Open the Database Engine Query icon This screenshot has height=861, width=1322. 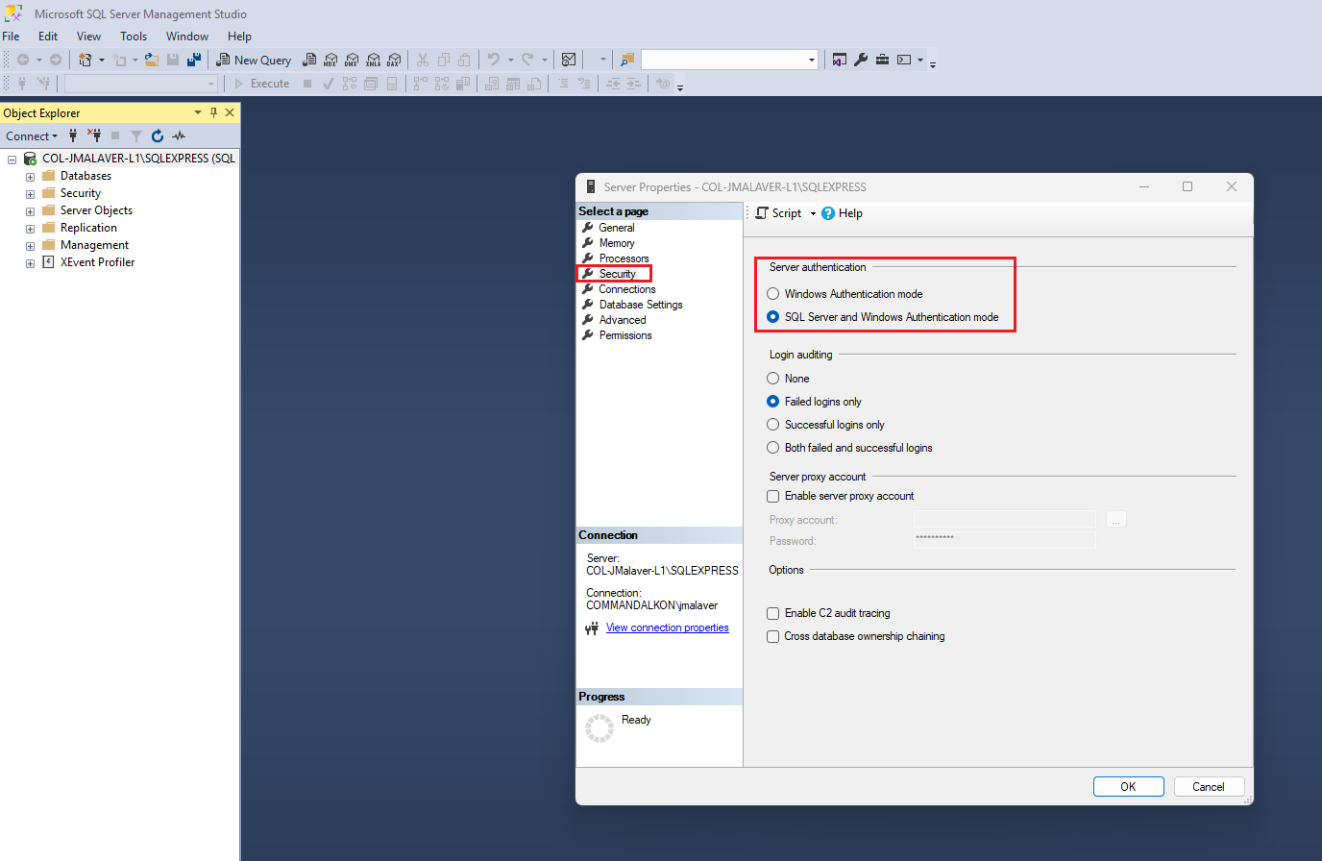point(309,60)
